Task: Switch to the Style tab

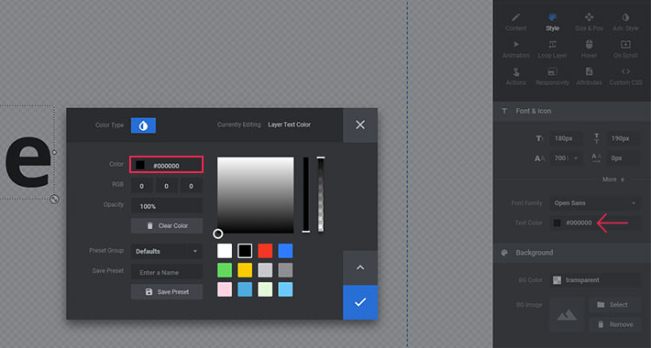Action: [x=552, y=22]
